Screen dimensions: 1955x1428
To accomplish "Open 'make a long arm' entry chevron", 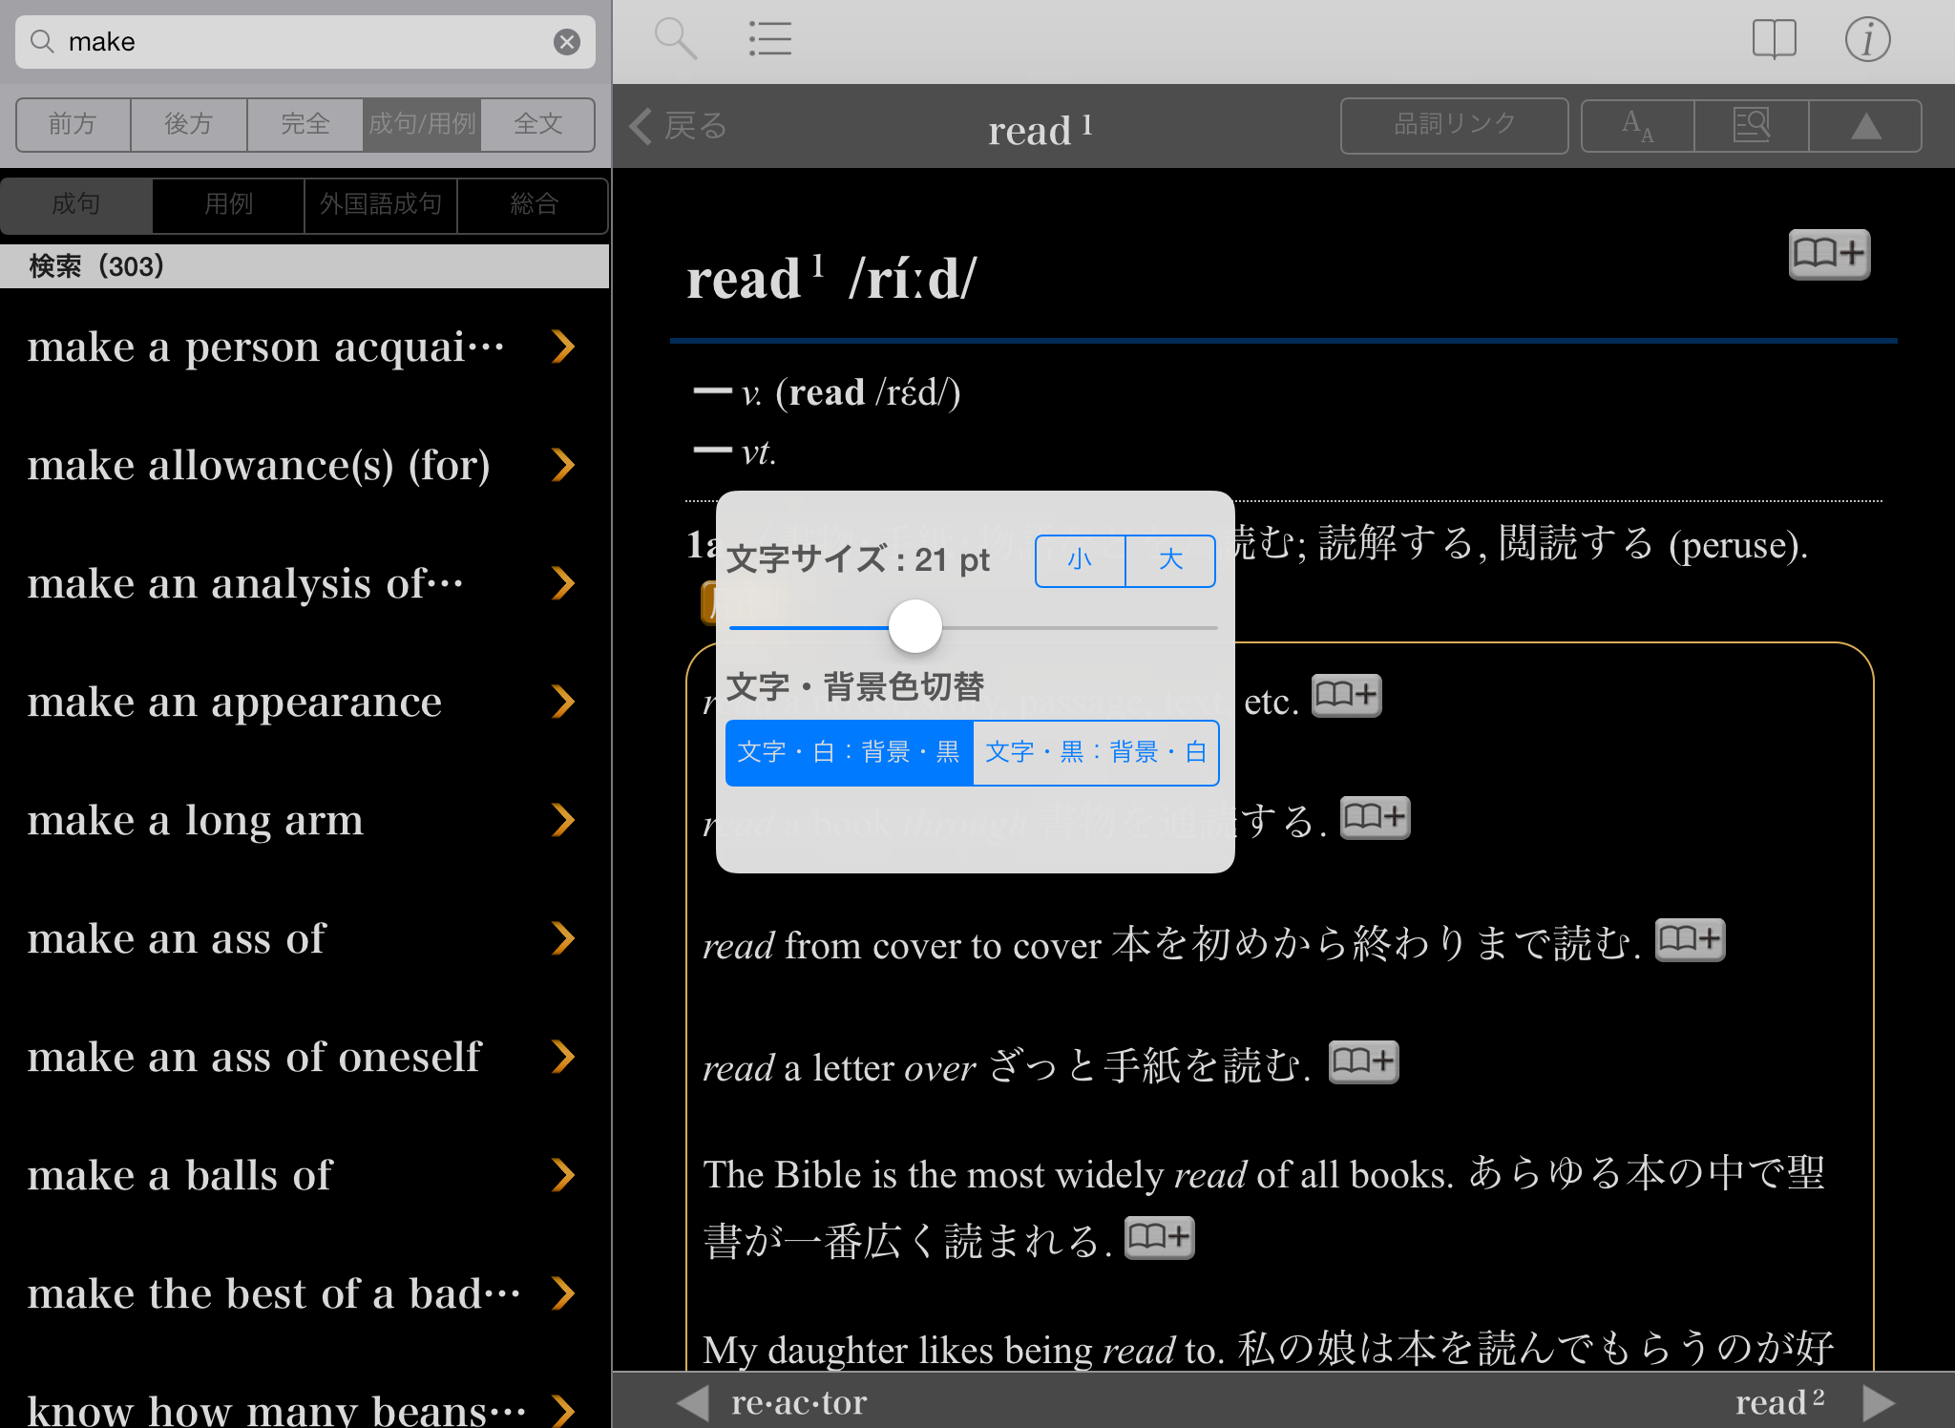I will pyautogui.click(x=563, y=820).
